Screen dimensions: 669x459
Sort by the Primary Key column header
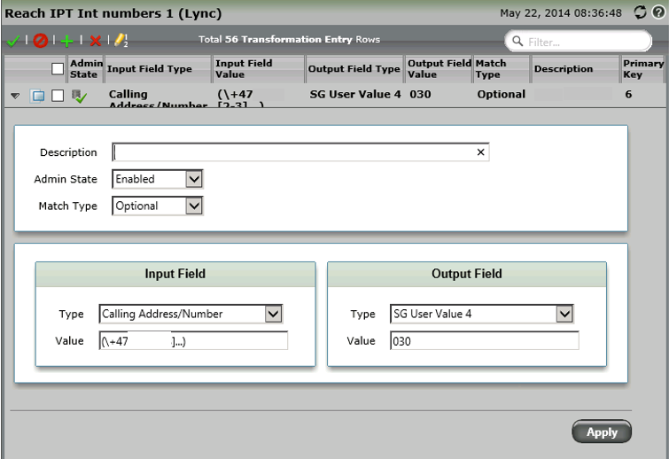(x=642, y=69)
